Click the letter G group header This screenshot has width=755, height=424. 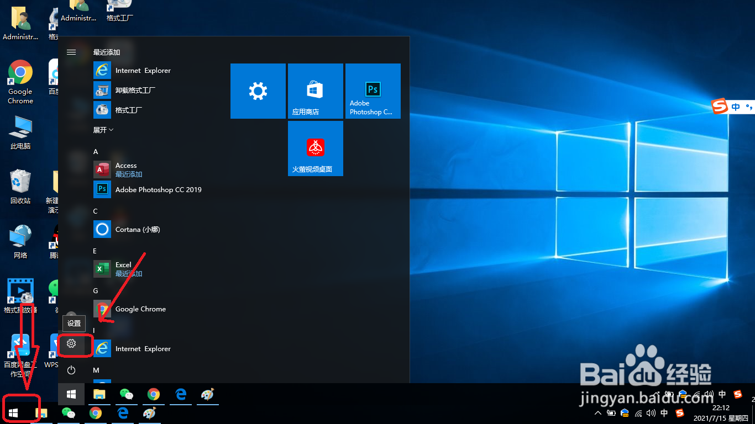click(96, 290)
